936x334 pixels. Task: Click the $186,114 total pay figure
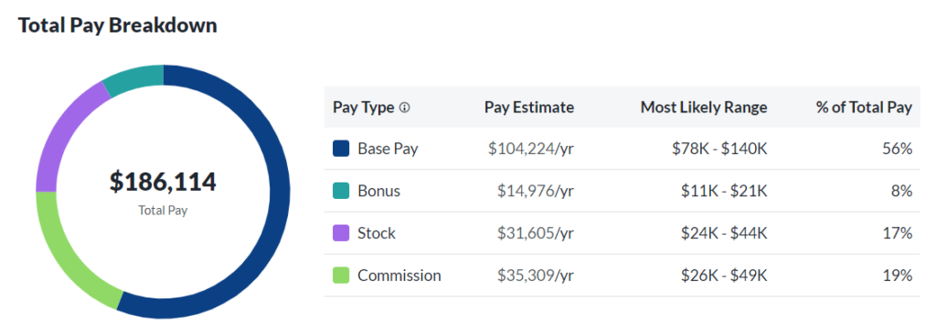163,182
